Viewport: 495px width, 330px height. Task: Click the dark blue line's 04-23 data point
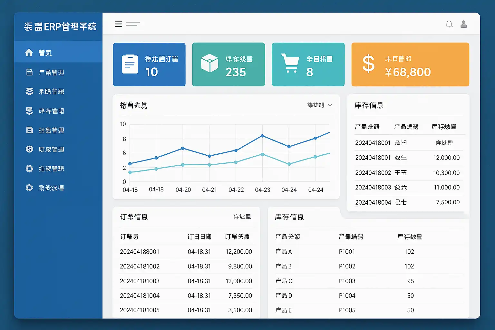click(262, 136)
